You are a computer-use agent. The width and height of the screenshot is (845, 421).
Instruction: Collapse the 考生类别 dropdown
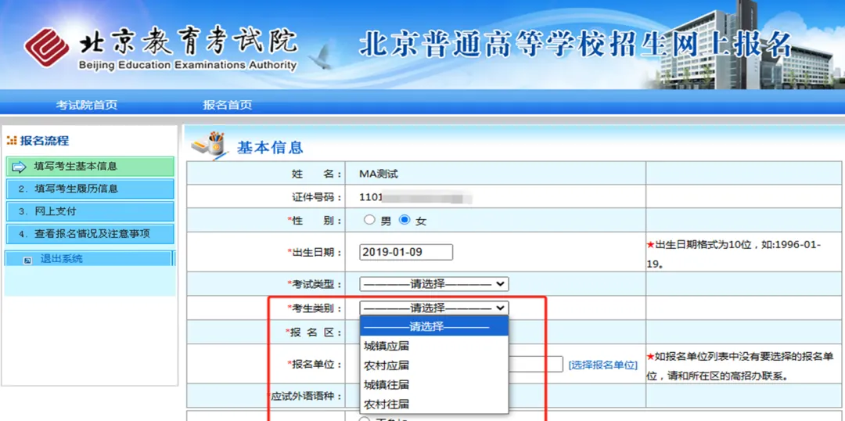433,308
